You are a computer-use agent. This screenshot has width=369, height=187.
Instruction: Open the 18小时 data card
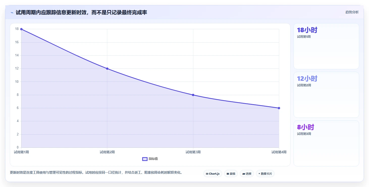click(326, 46)
